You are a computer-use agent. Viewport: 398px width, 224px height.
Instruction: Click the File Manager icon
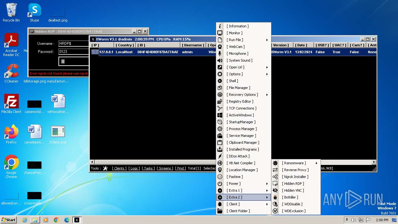click(220, 88)
